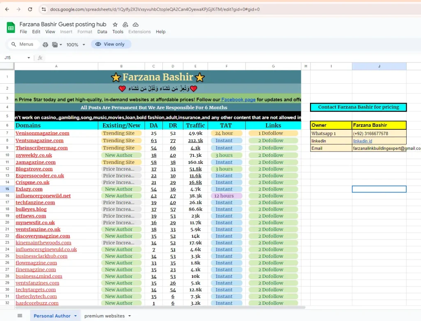This screenshot has width=421, height=321.
Task: Click the browser back arrow
Action: tap(7, 9)
